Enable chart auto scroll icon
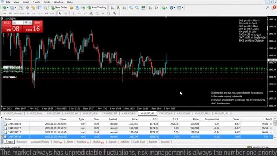This screenshot has height=156, width=277. click(151, 8)
